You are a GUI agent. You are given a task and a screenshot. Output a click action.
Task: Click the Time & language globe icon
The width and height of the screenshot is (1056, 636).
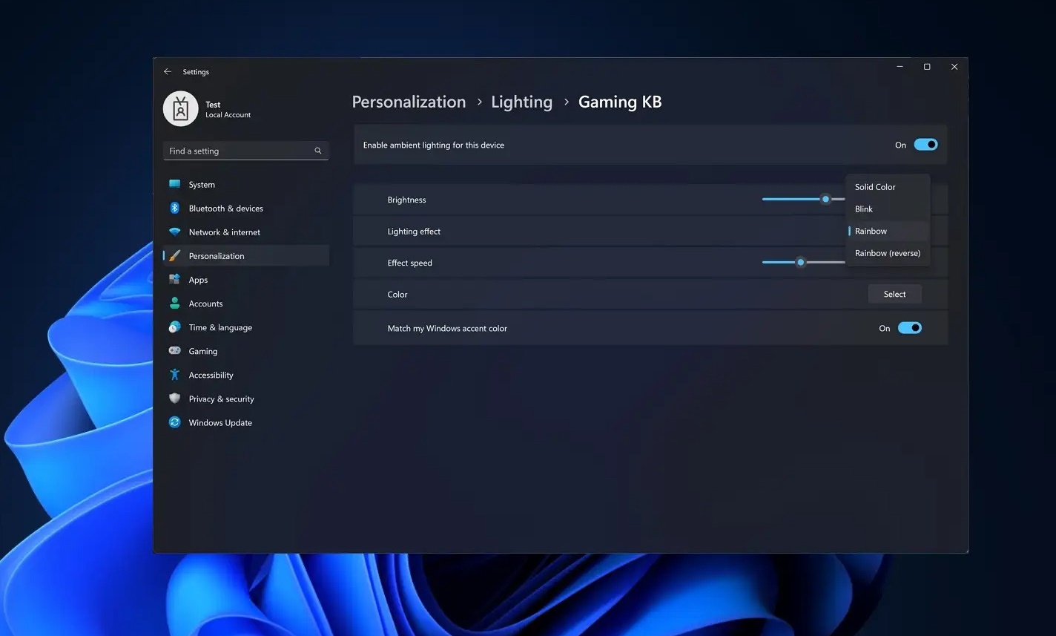[175, 327]
